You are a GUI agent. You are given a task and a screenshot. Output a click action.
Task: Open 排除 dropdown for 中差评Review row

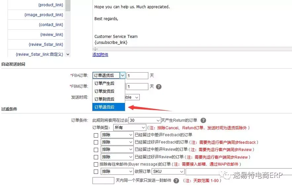[117, 149]
